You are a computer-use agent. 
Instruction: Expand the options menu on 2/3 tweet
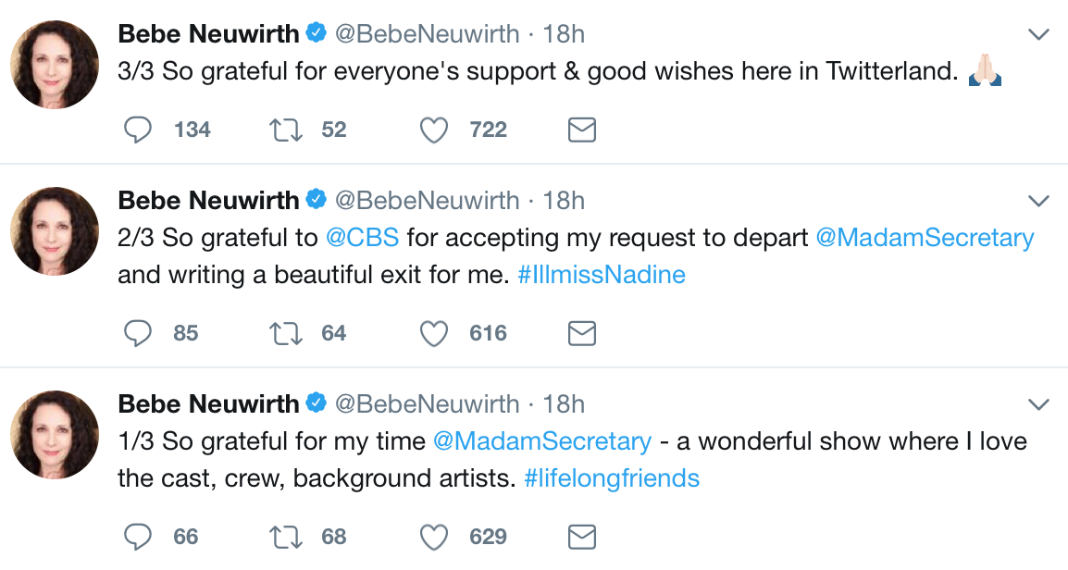tap(1038, 201)
